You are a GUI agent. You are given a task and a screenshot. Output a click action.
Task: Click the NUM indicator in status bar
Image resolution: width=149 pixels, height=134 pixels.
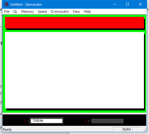pos(127,130)
